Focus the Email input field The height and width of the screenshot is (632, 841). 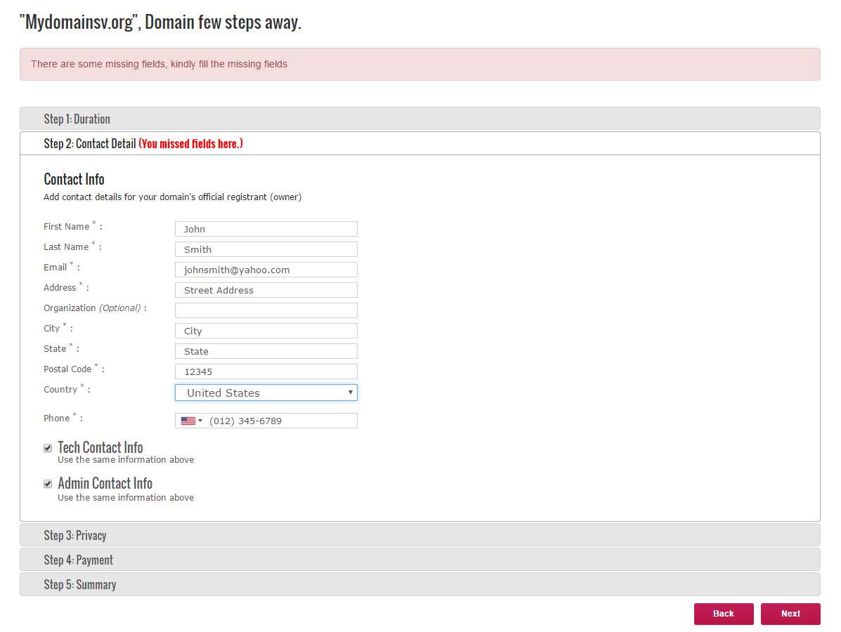[x=266, y=270]
